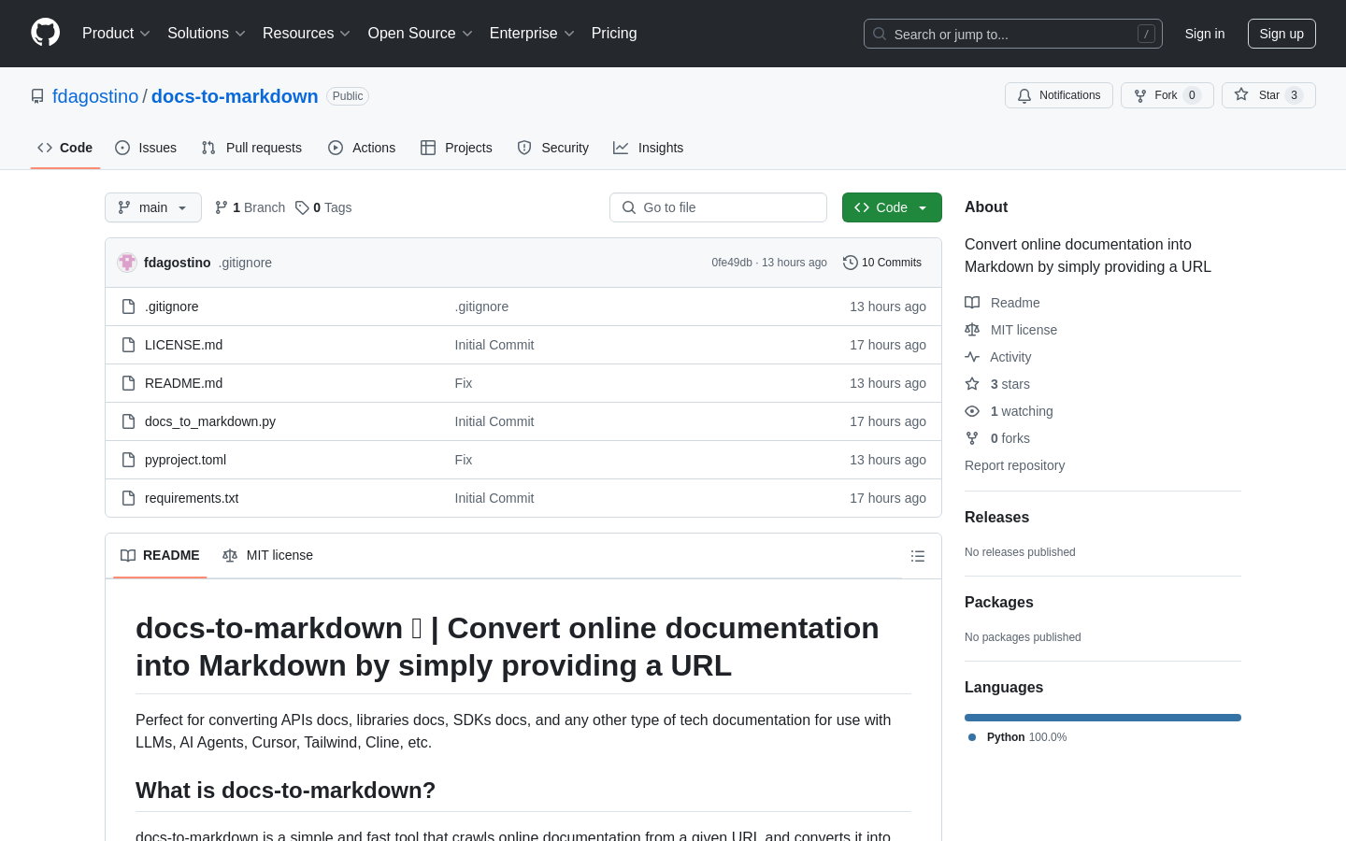This screenshot has width=1346, height=841.
Task: View the 10 Commits history
Action: tap(882, 263)
